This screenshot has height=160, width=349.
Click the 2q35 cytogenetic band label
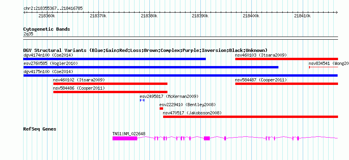coord(28,34)
